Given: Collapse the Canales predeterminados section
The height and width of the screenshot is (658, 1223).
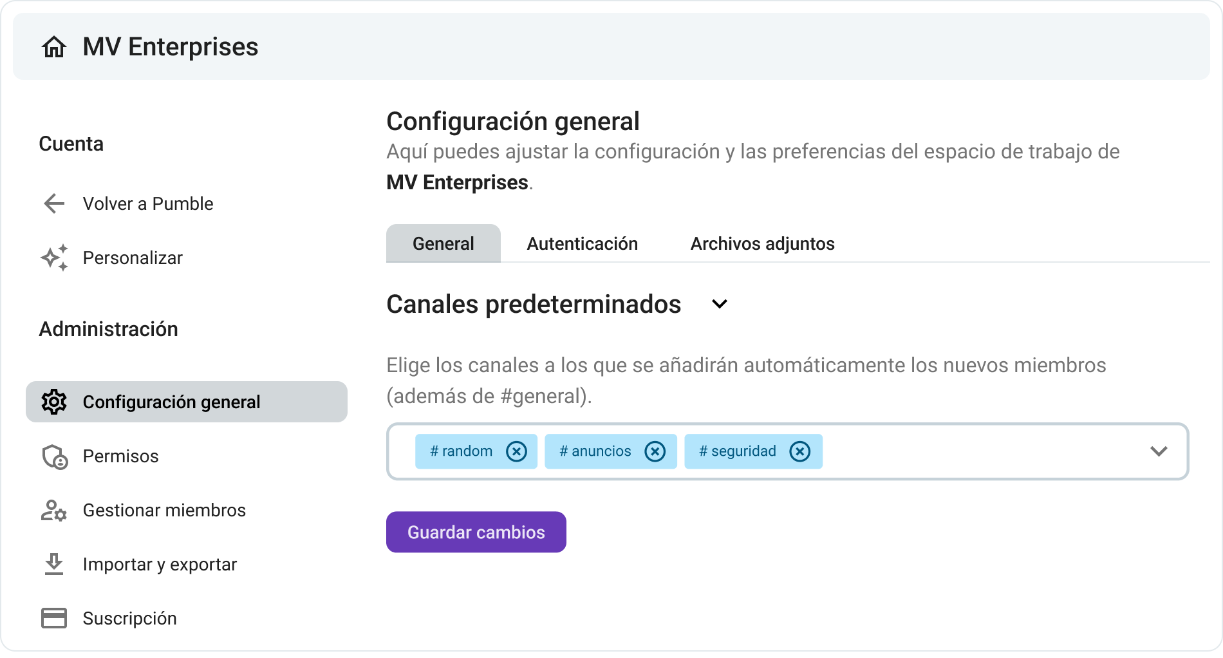Looking at the screenshot, I should point(720,305).
